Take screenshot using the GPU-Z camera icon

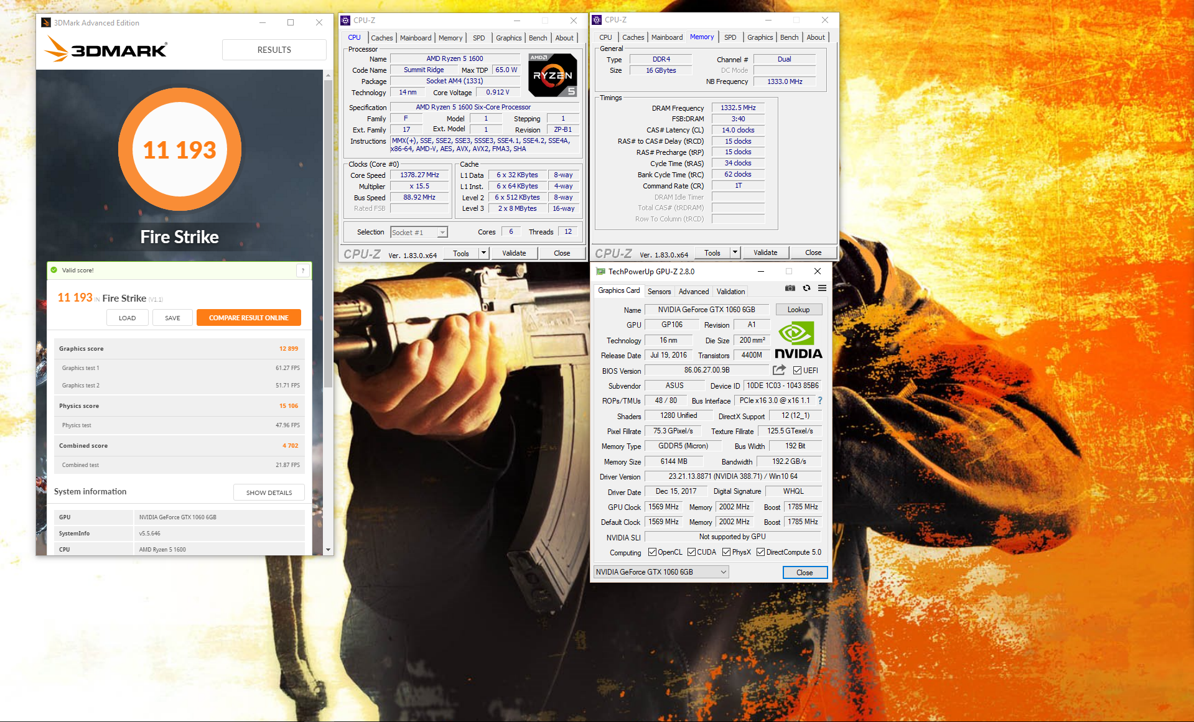790,288
